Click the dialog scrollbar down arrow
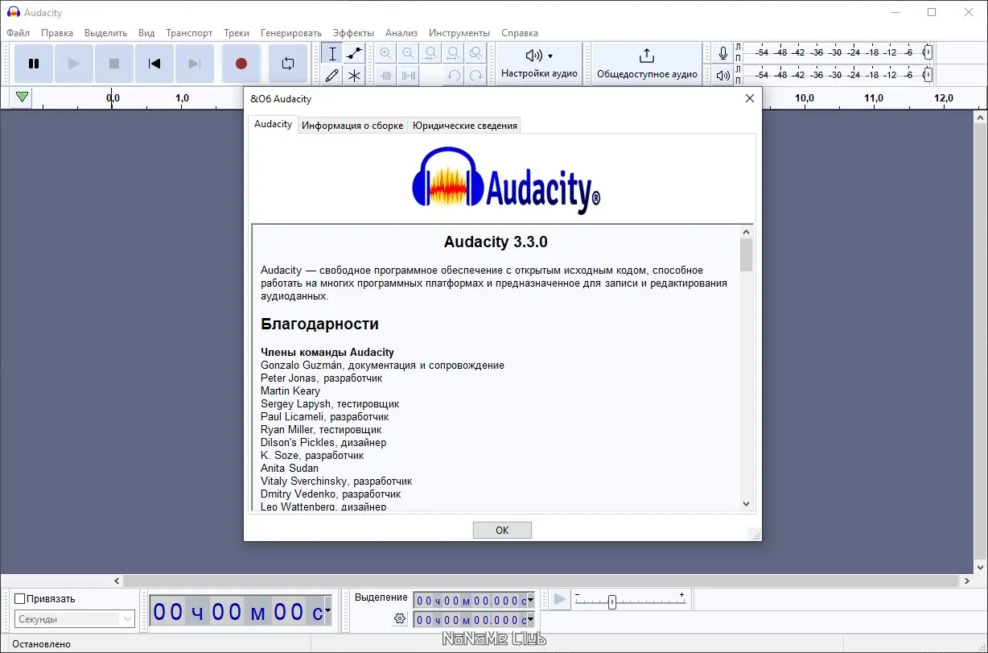Viewport: 988px width, 653px height. click(x=746, y=503)
